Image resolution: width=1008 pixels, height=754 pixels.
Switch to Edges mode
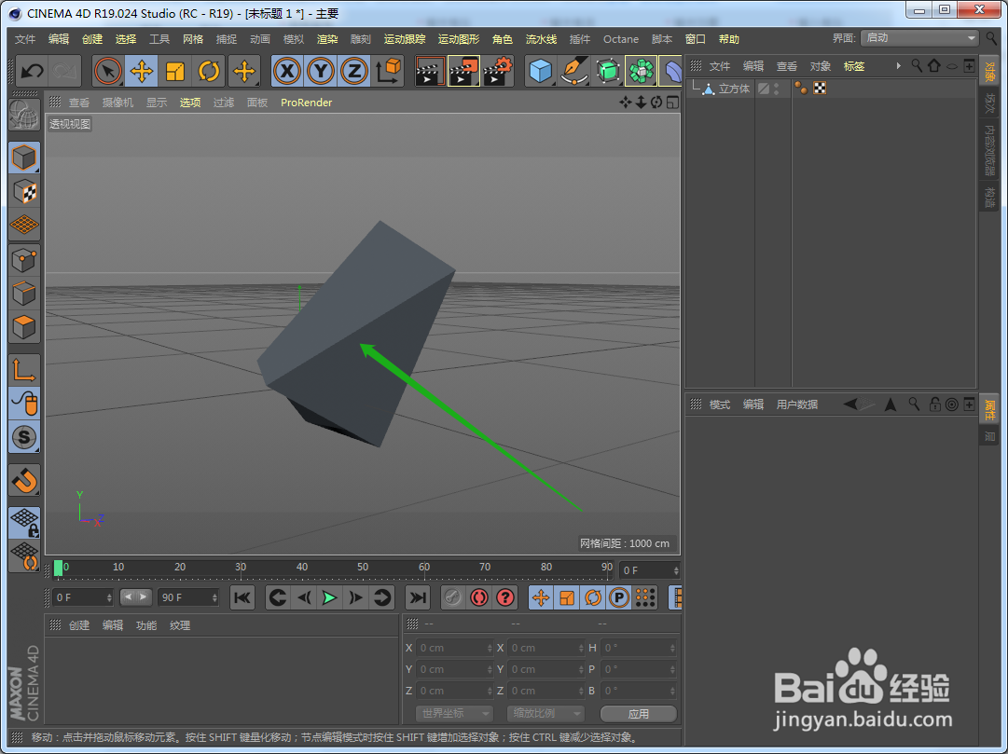click(24, 294)
